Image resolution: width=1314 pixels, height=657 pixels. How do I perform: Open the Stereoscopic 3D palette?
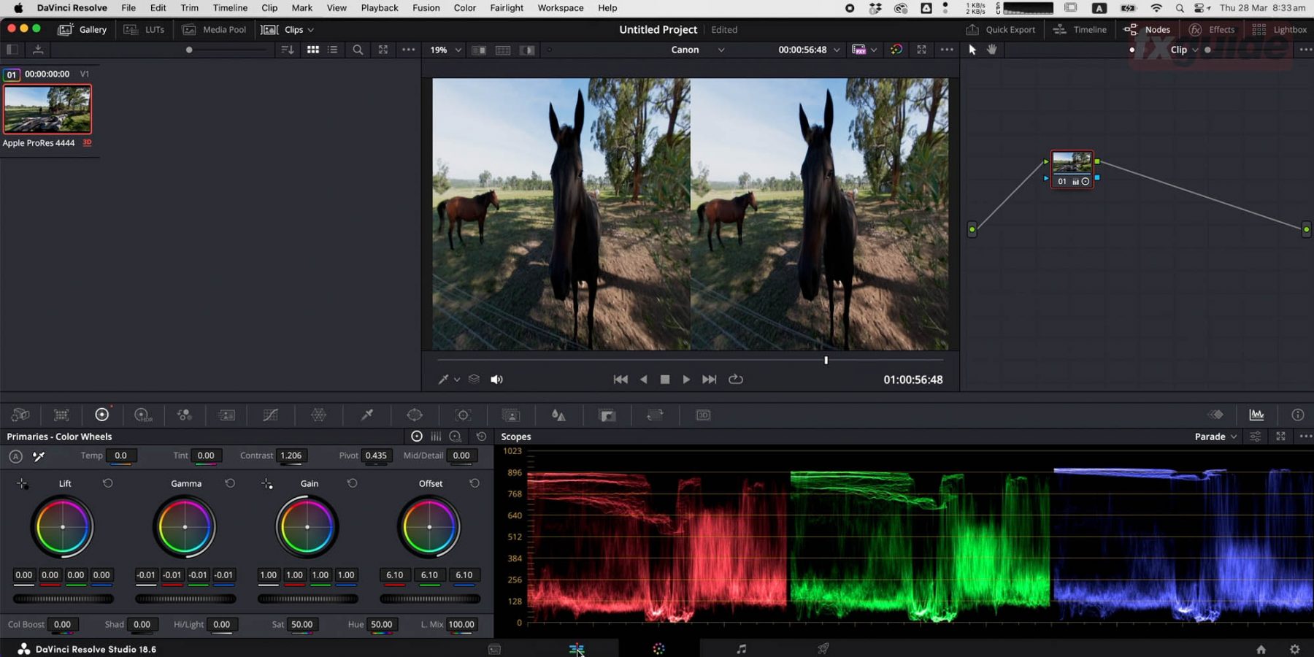(x=703, y=415)
